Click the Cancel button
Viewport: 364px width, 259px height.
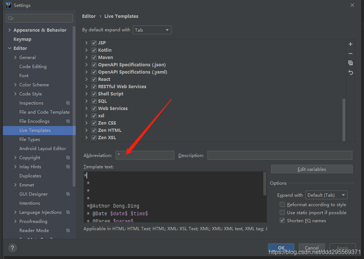pyautogui.click(x=311, y=248)
